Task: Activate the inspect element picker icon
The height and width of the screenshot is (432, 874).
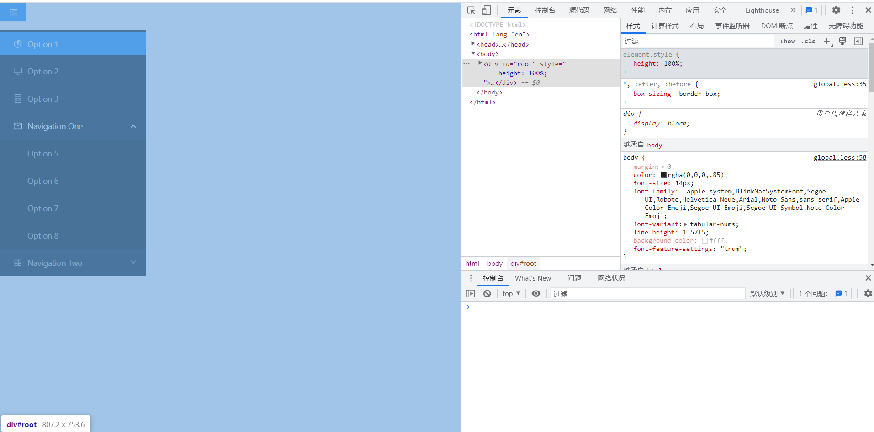Action: (x=471, y=10)
